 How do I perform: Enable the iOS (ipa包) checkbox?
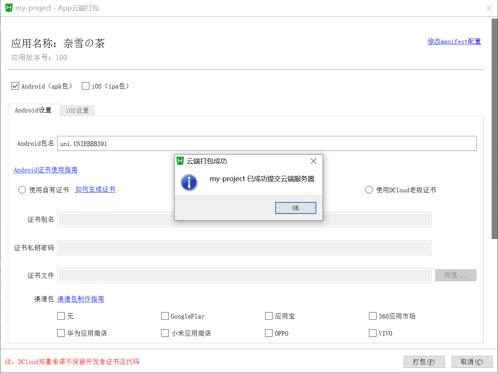click(x=86, y=86)
